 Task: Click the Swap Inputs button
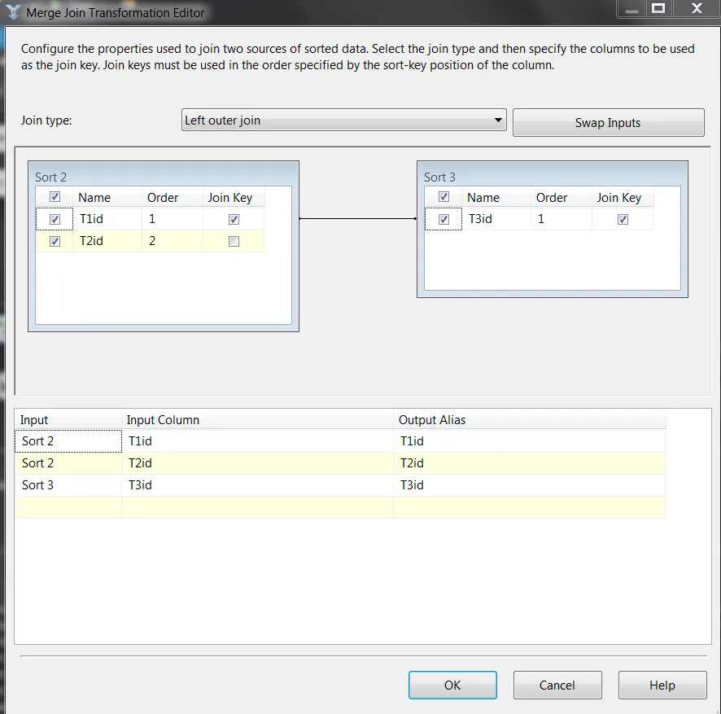[608, 122]
